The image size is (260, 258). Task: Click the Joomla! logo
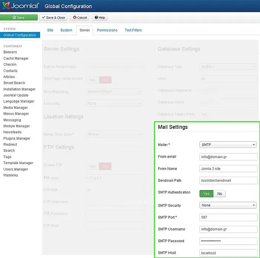[x=20, y=6]
